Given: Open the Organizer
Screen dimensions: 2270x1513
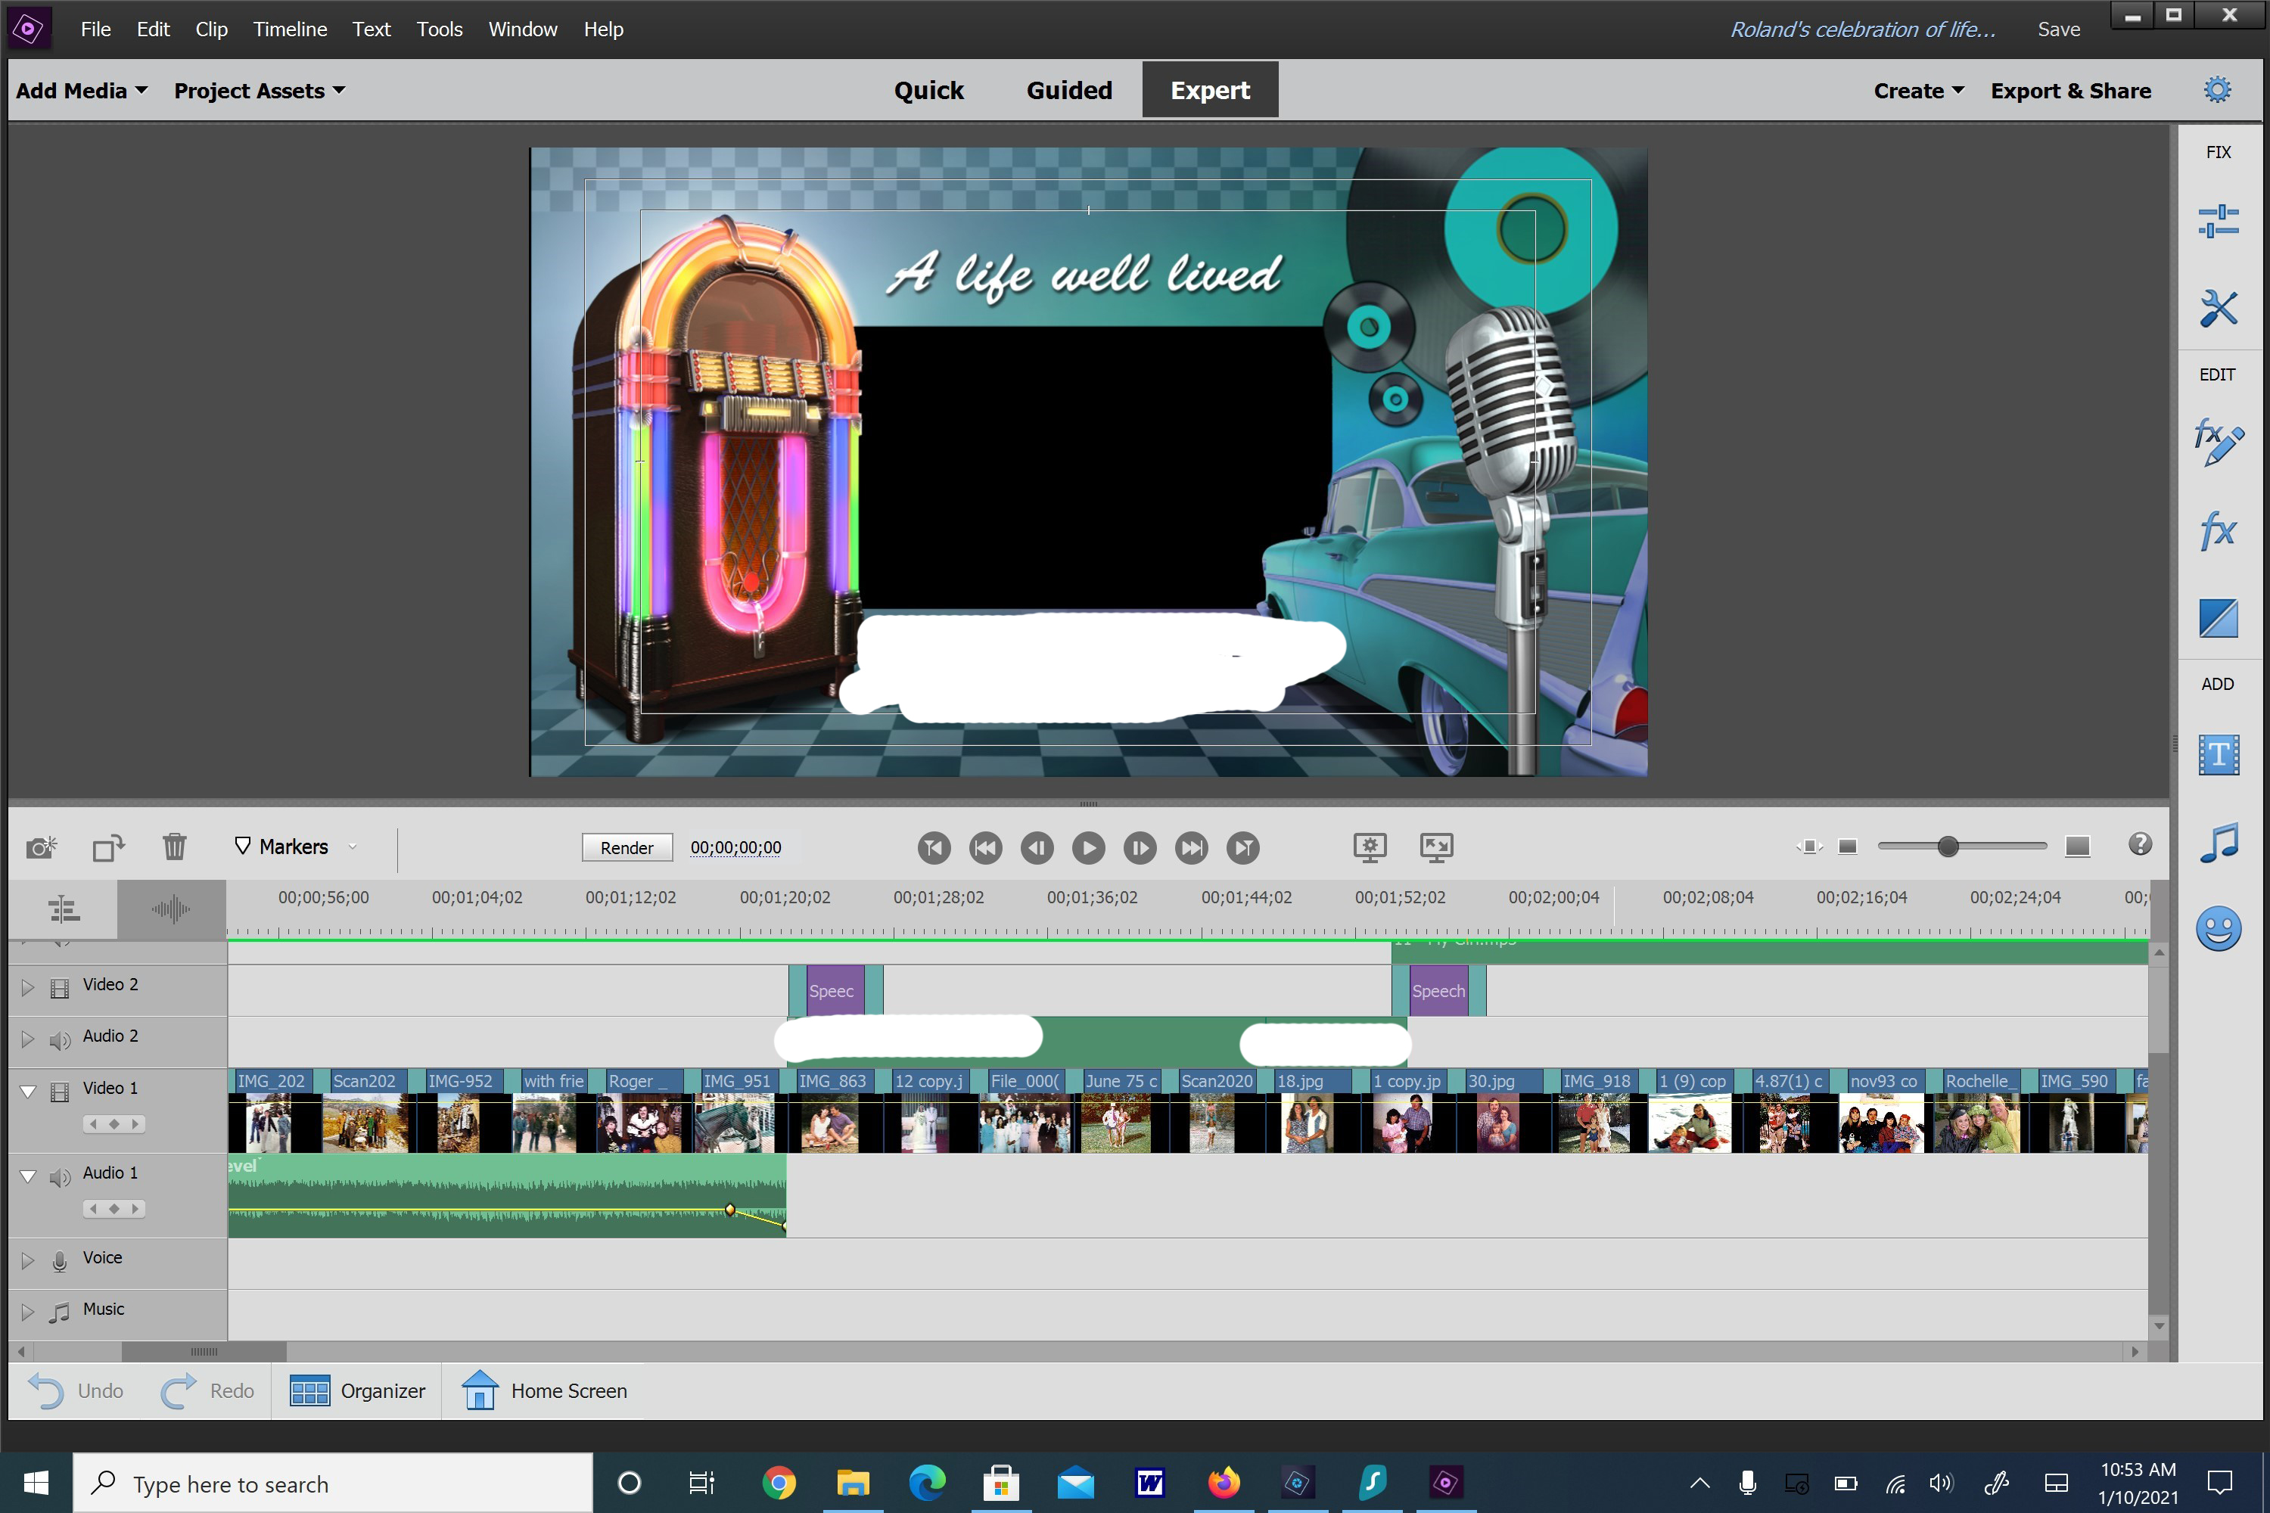Looking at the screenshot, I should 356,1390.
